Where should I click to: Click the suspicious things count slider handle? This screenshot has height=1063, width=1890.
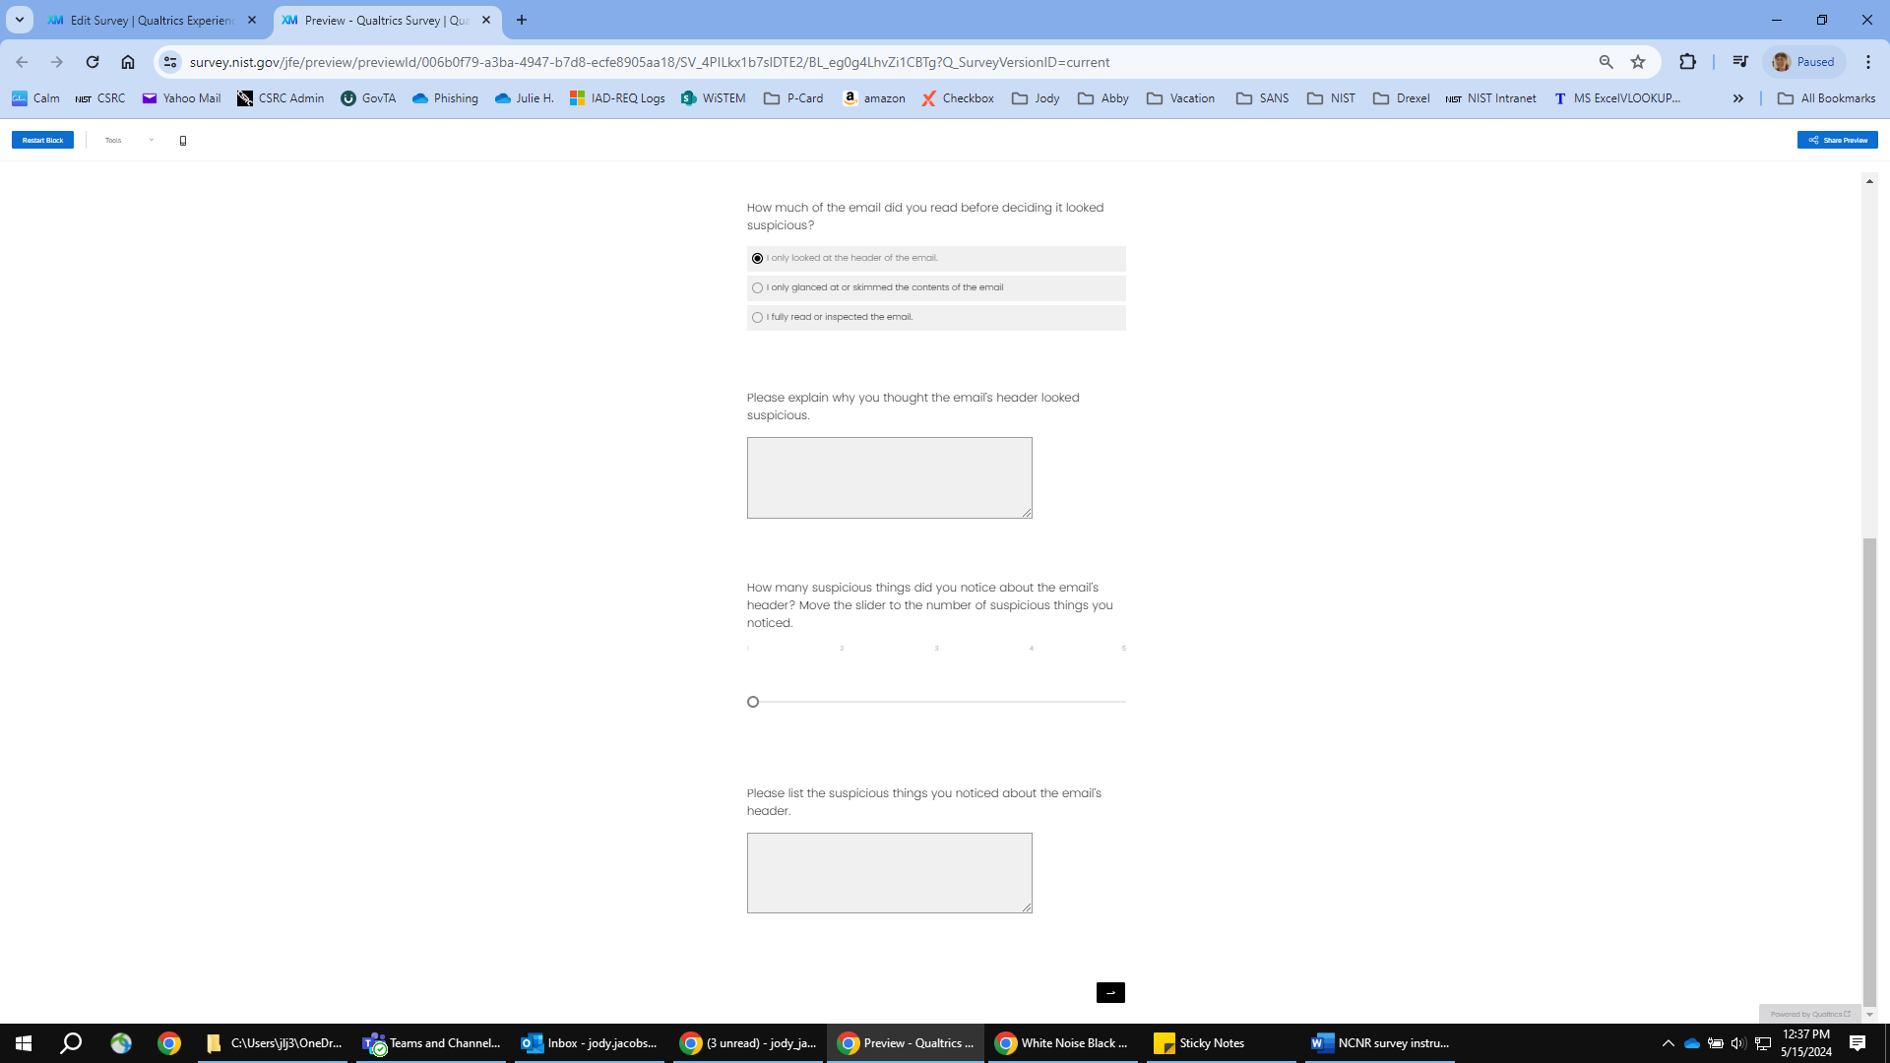[753, 702]
